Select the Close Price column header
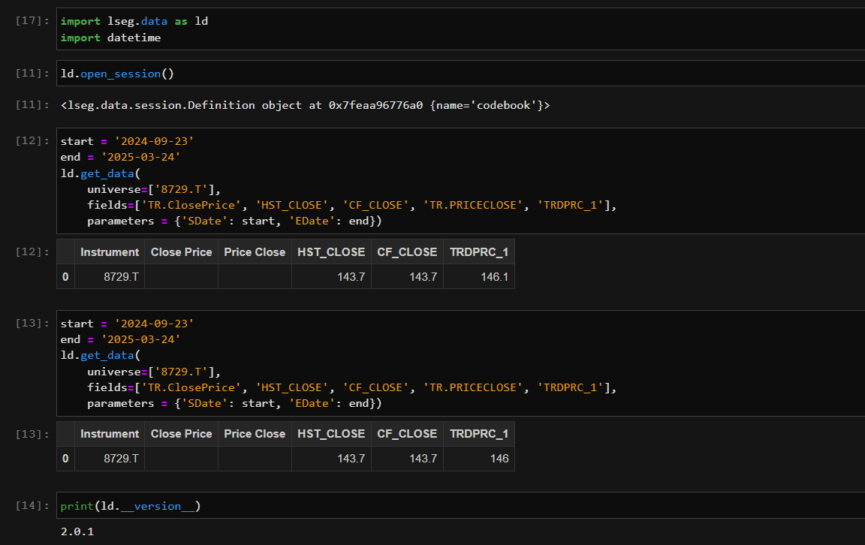Image resolution: width=865 pixels, height=545 pixels. (181, 251)
